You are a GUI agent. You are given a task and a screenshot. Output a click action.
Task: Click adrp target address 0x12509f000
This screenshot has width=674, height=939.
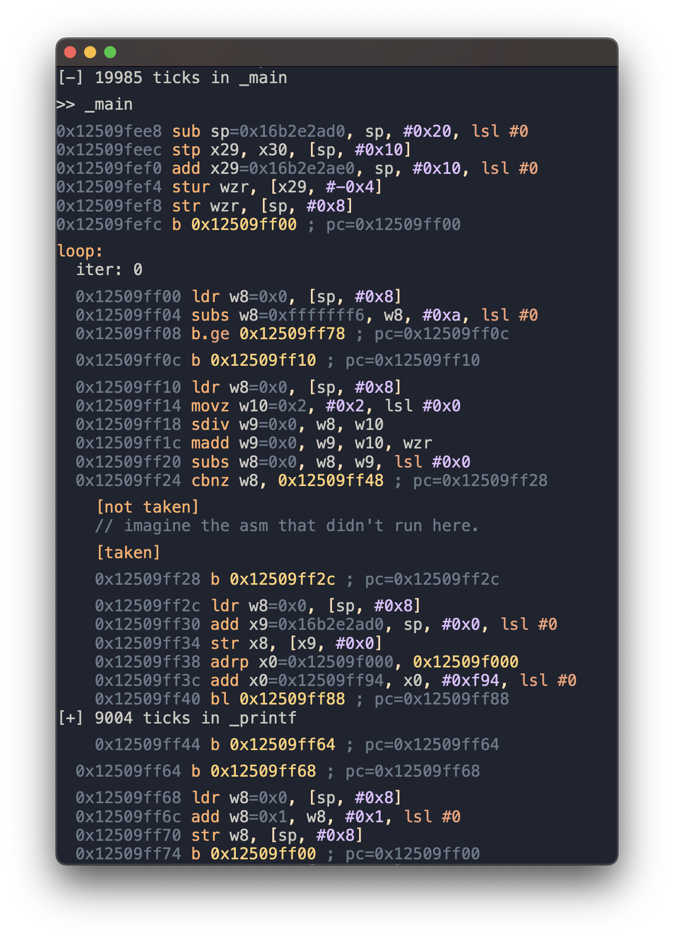tap(465, 662)
